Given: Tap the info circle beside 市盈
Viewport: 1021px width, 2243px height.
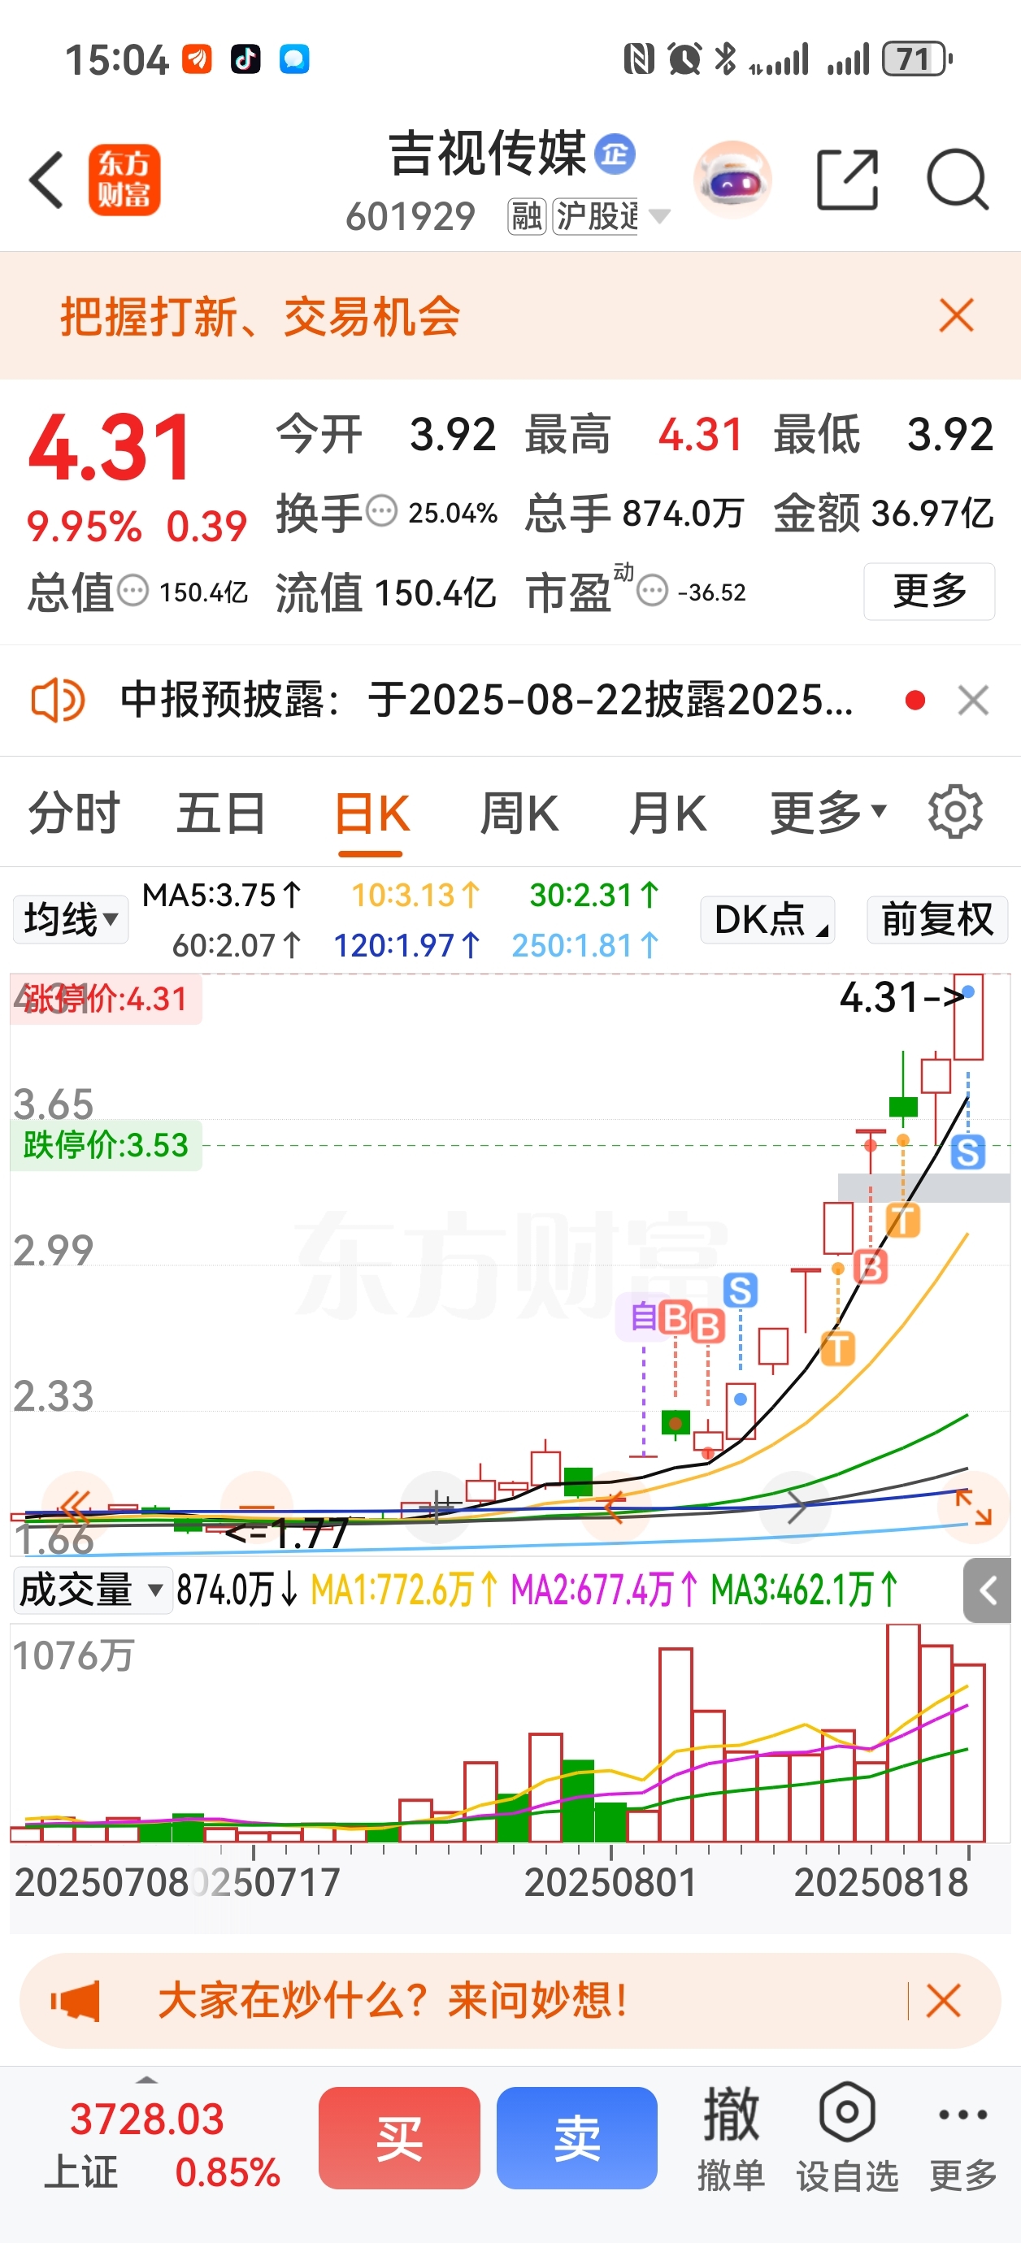Looking at the screenshot, I should [653, 592].
